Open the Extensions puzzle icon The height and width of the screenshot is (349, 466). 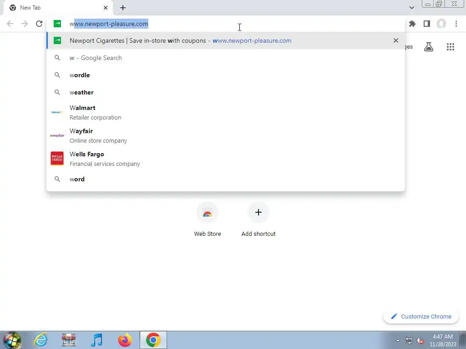coord(412,24)
